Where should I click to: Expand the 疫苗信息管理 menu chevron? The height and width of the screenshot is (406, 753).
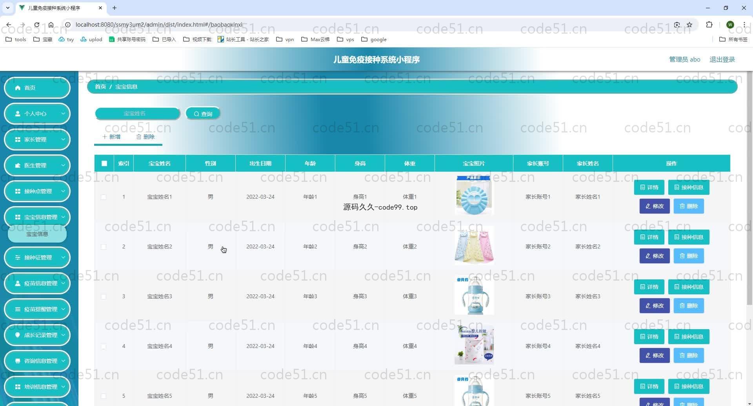63,283
